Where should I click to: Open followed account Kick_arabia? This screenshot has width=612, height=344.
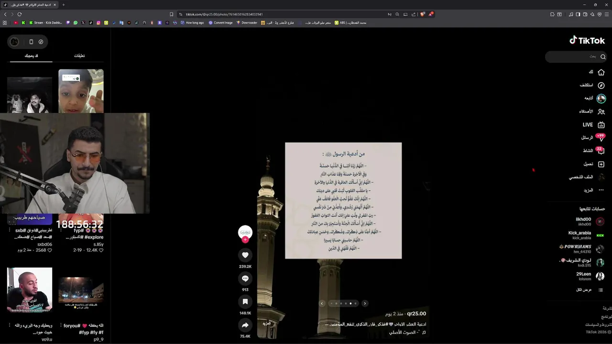[586, 235]
